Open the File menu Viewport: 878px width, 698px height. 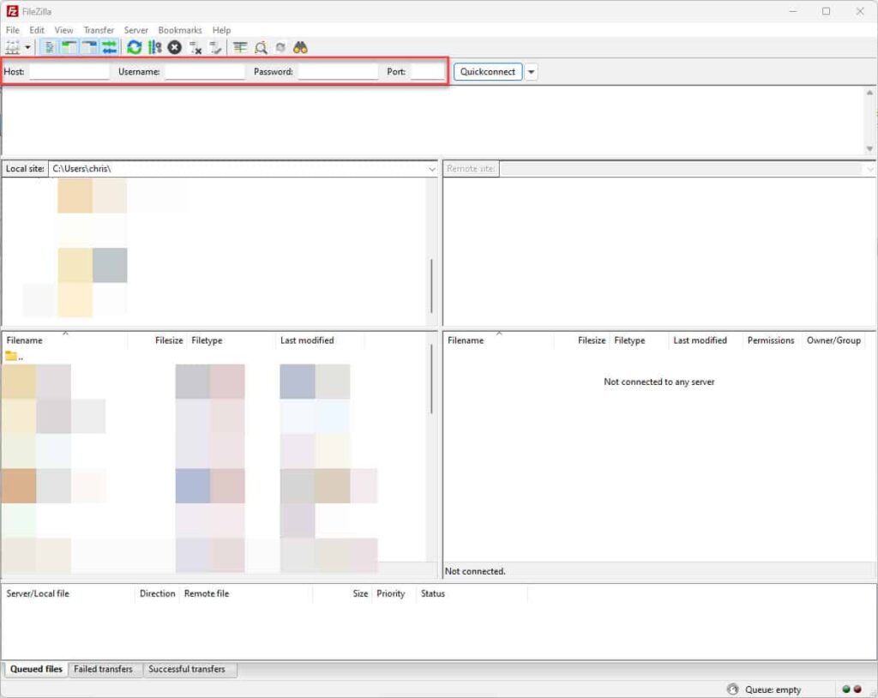[x=12, y=30]
